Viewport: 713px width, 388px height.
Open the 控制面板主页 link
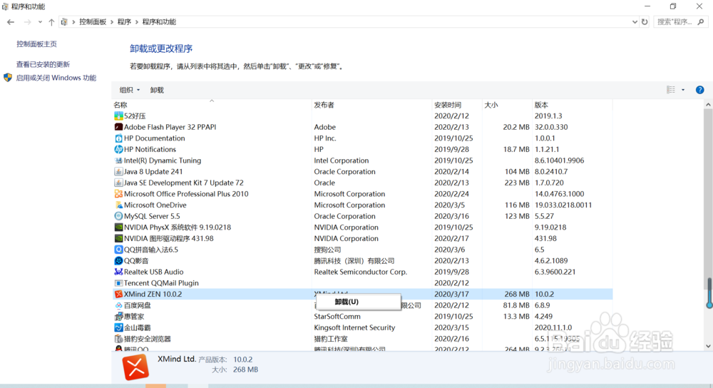[37, 44]
